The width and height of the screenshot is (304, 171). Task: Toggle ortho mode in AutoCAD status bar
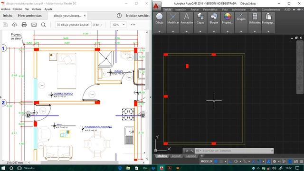point(230,161)
